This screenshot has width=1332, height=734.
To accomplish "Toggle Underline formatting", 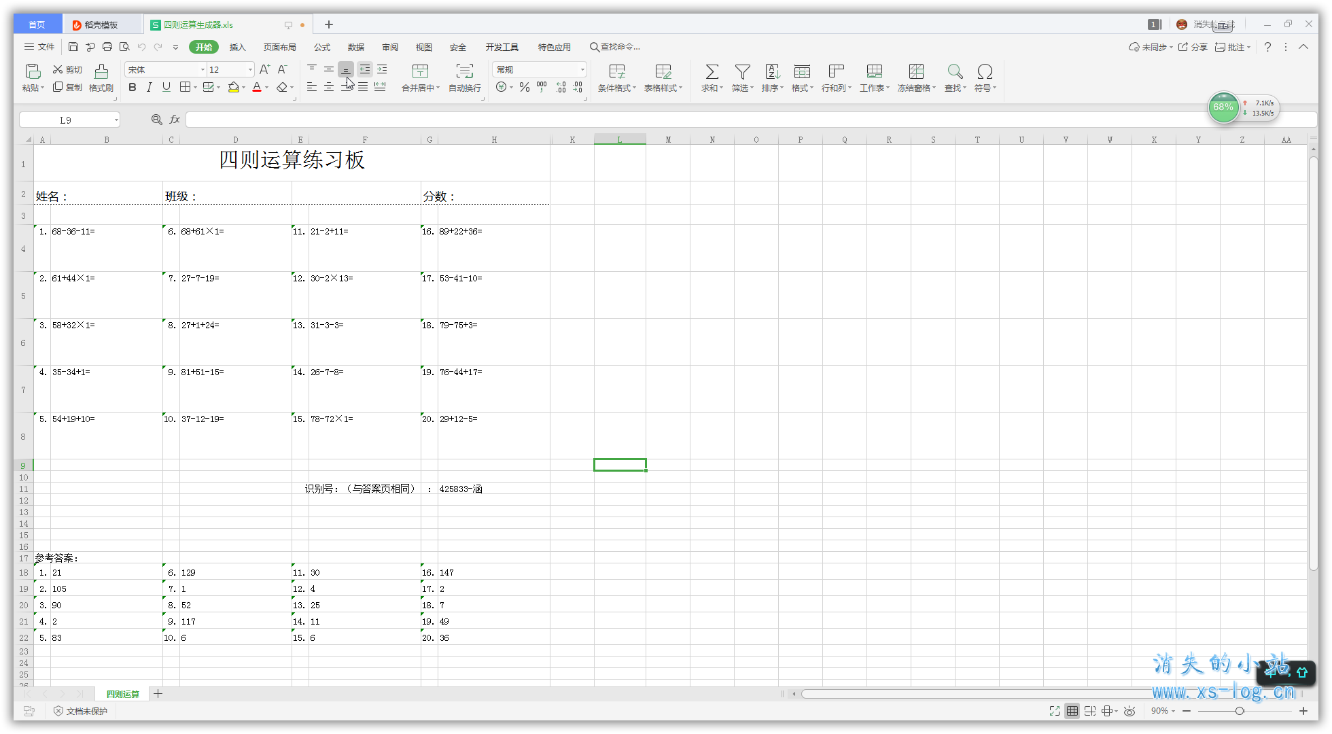I will tap(166, 87).
